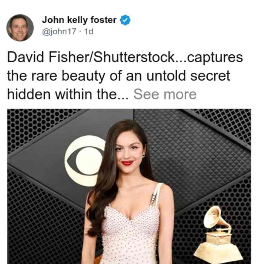Click the text "hidden within the..."
This screenshot has height=264, width=264.
pyautogui.click(x=68, y=94)
